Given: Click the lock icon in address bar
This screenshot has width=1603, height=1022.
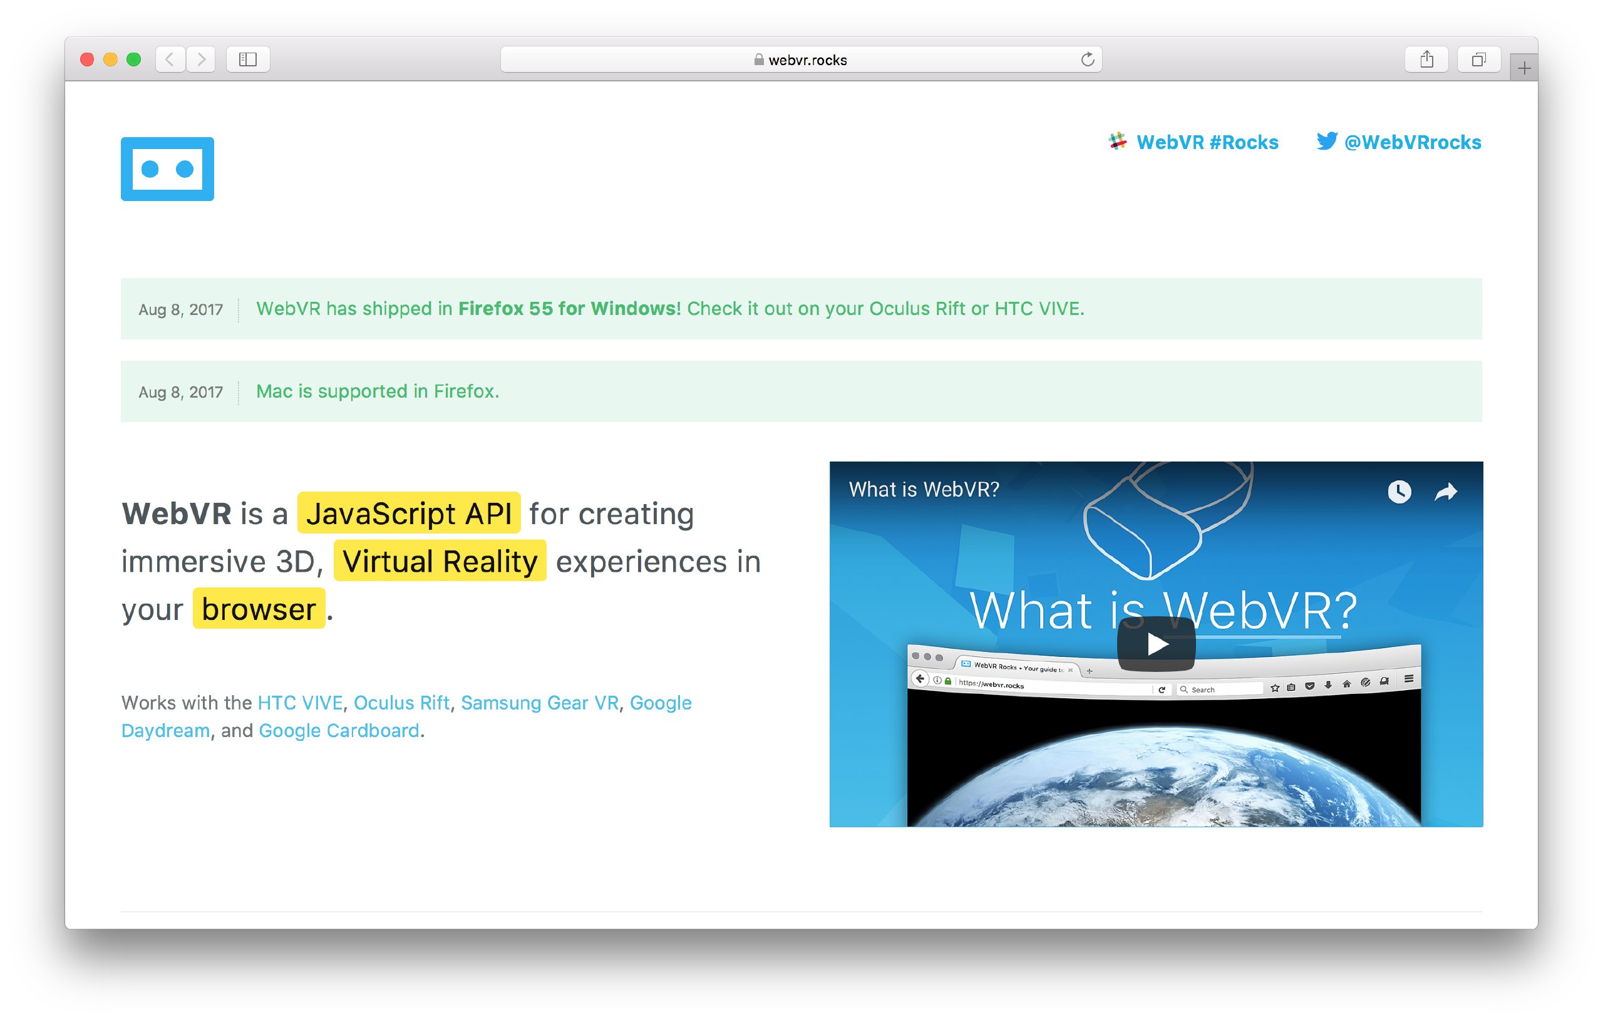Looking at the screenshot, I should 758,59.
